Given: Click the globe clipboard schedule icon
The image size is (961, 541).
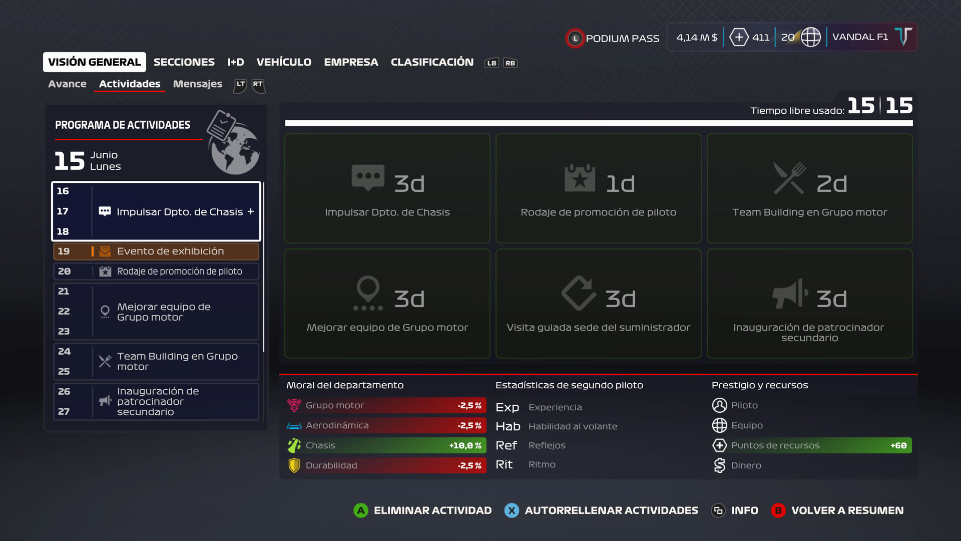Looking at the screenshot, I should [233, 143].
